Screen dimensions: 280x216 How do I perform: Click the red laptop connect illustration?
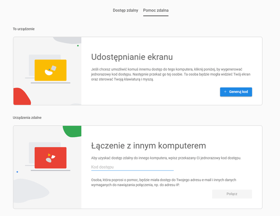tap(47, 157)
